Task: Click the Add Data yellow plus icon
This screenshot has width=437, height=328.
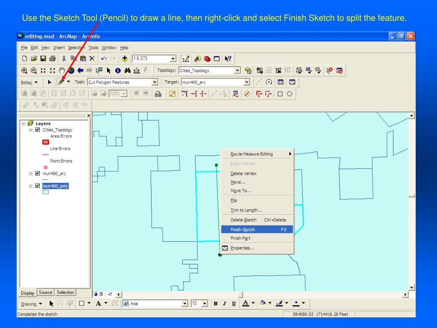Action: pos(125,59)
